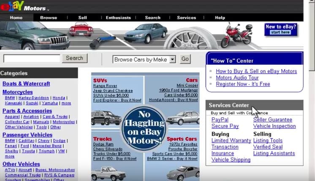
Task: Click the Go button
Action: point(185,59)
